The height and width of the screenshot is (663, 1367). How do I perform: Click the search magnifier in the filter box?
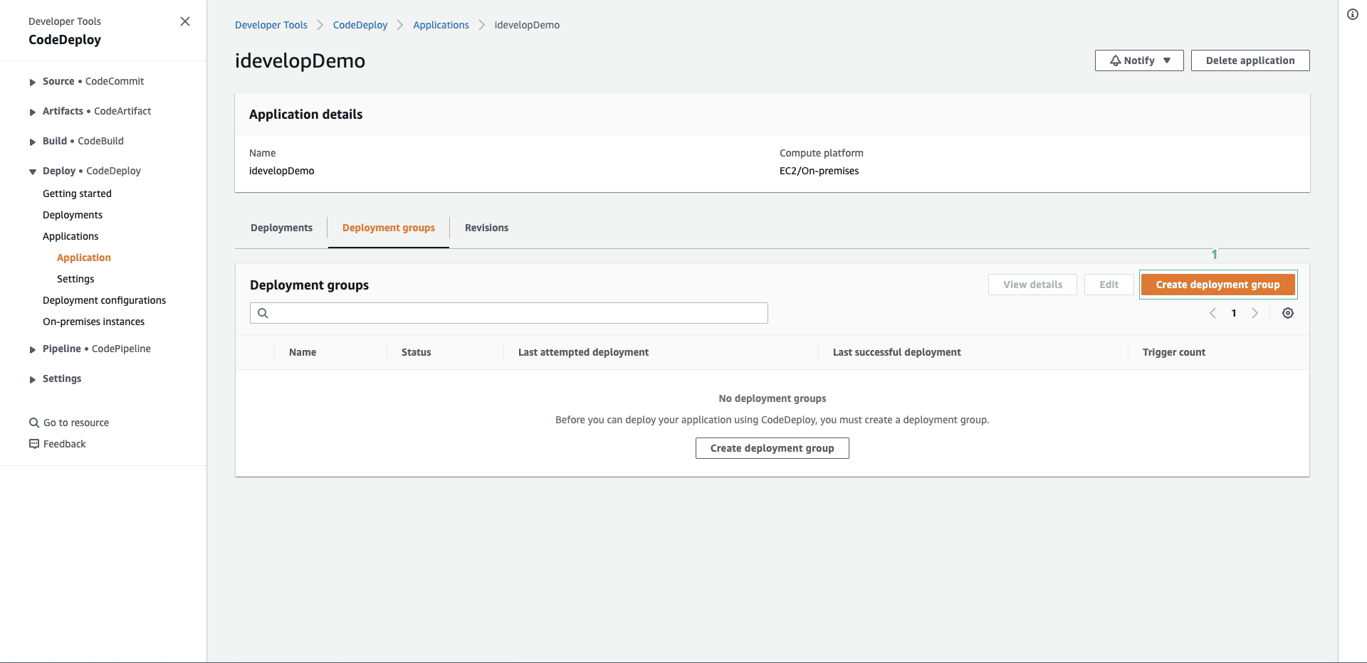click(x=263, y=313)
